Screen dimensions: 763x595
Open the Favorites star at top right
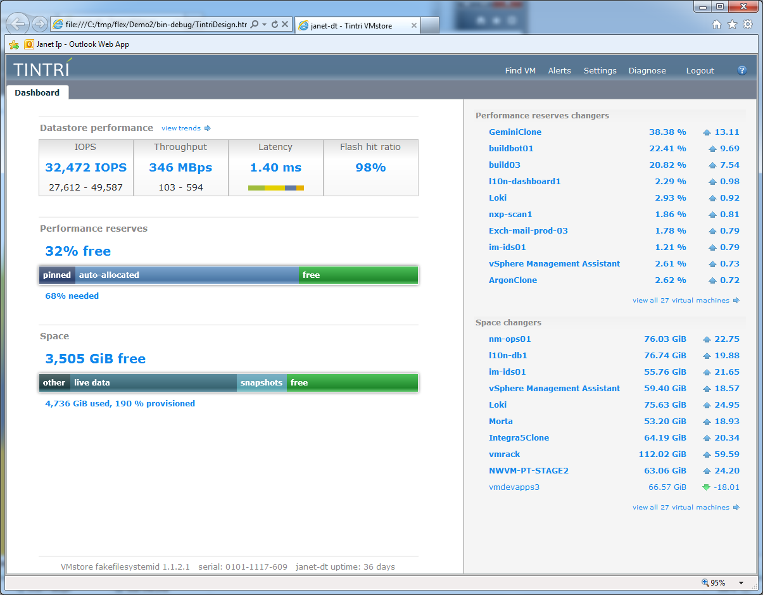pyautogui.click(x=732, y=24)
